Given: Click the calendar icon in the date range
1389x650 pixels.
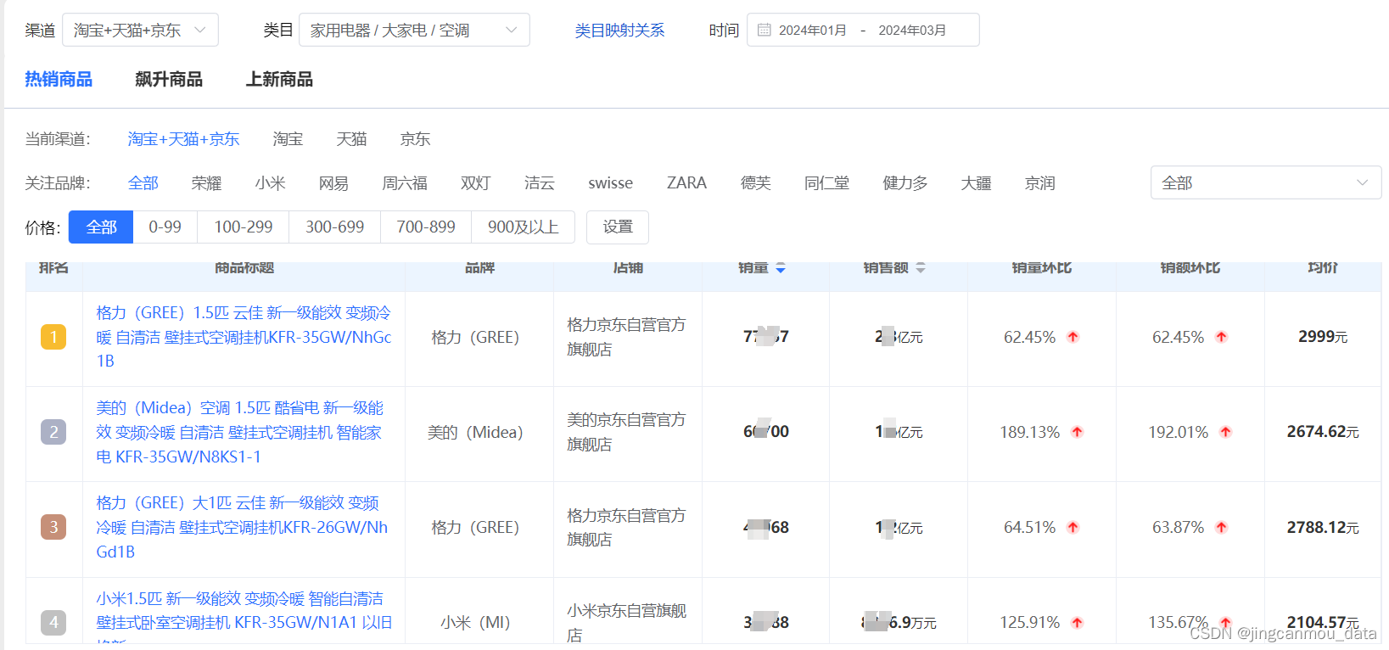Looking at the screenshot, I should (x=764, y=30).
